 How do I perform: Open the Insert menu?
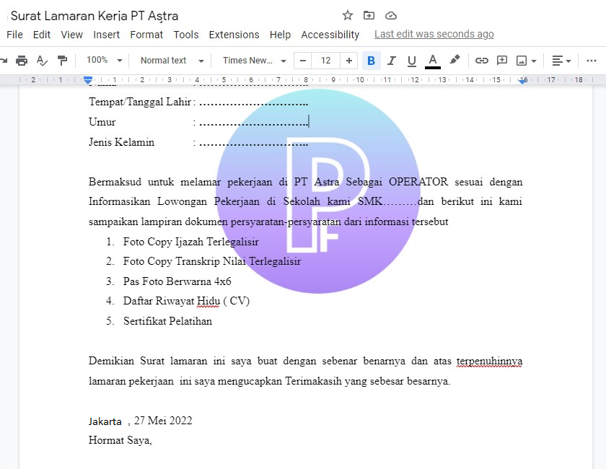[107, 35]
